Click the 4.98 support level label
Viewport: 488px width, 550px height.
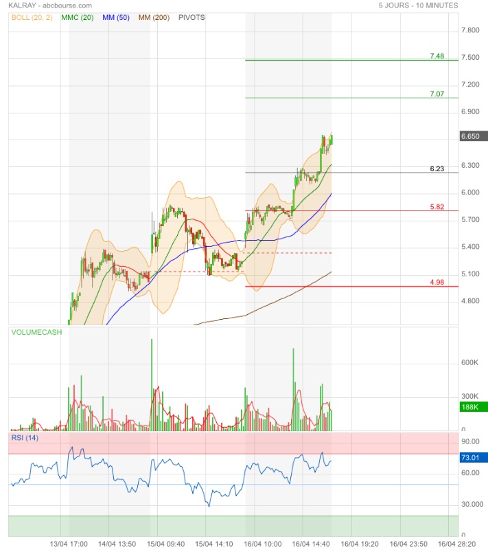point(437,282)
